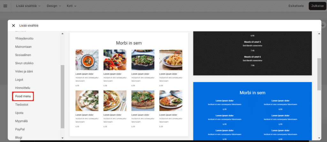Select Yhteydenotto in the sidebar
Image resolution: width=327 pixels, height=142 pixels.
[x=24, y=39]
